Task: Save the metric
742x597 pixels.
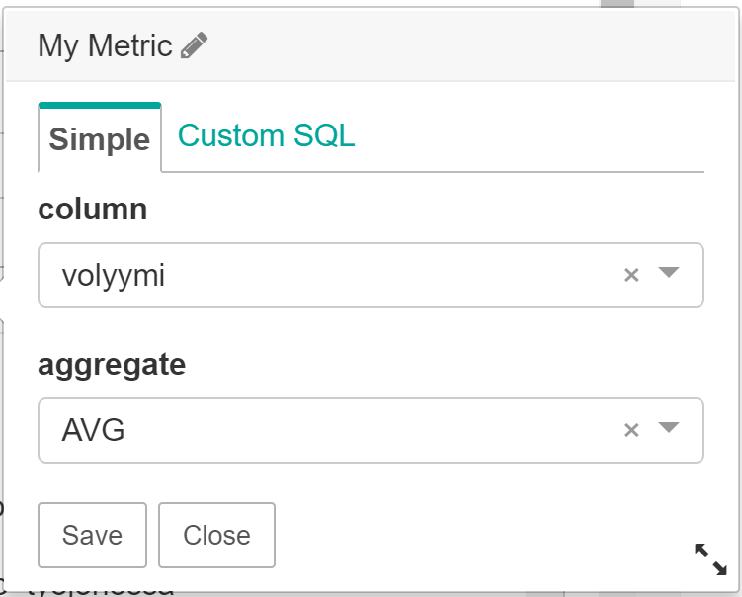Action: (x=92, y=535)
